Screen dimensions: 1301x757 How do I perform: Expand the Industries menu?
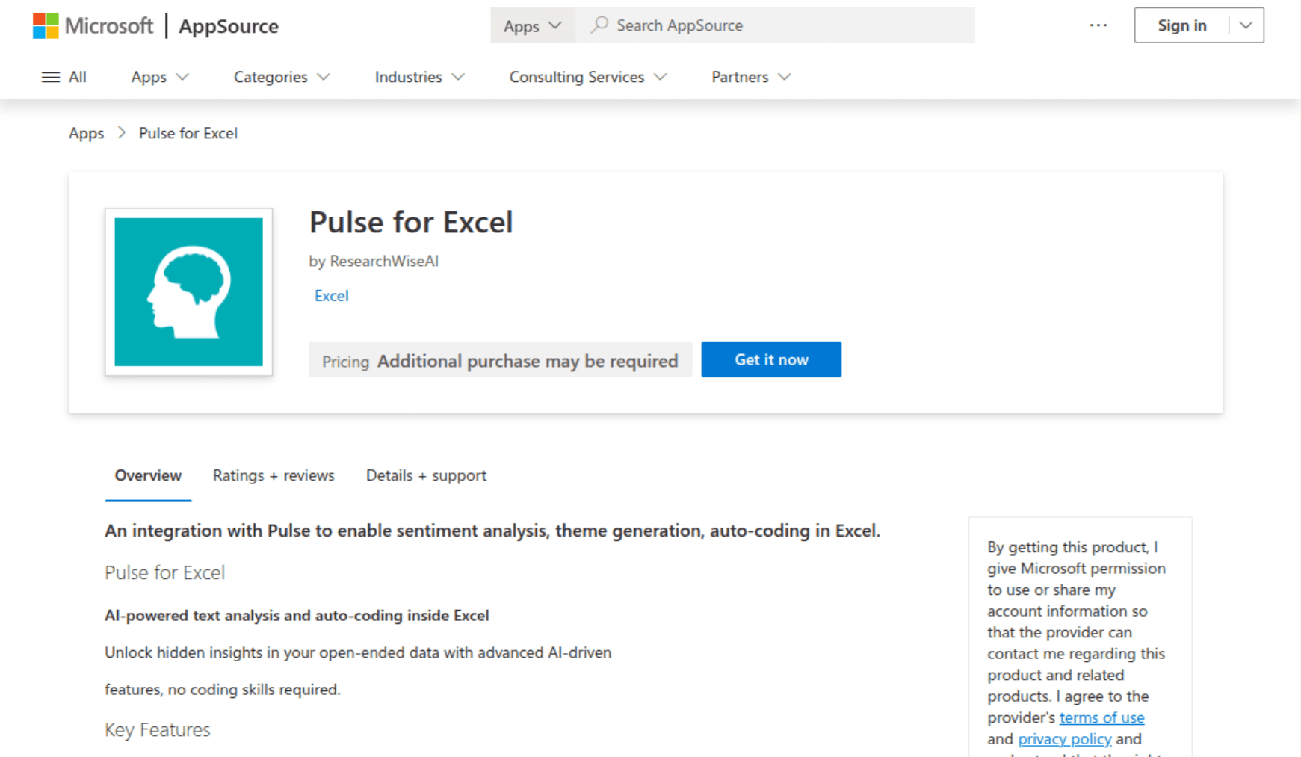[x=419, y=77]
